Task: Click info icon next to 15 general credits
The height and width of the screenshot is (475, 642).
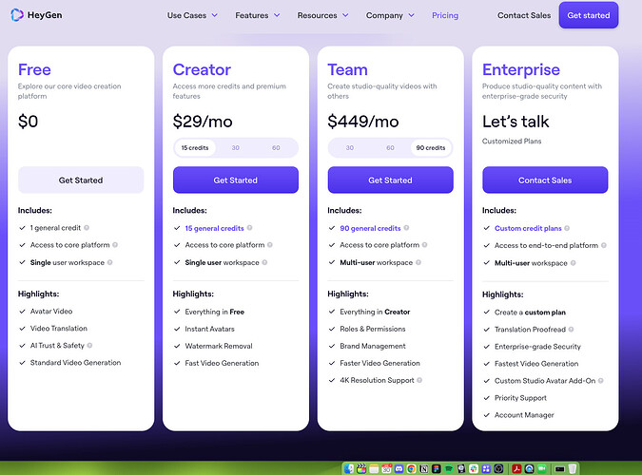Action: (250, 228)
